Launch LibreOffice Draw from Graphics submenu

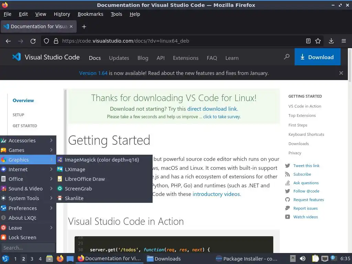click(x=104, y=179)
